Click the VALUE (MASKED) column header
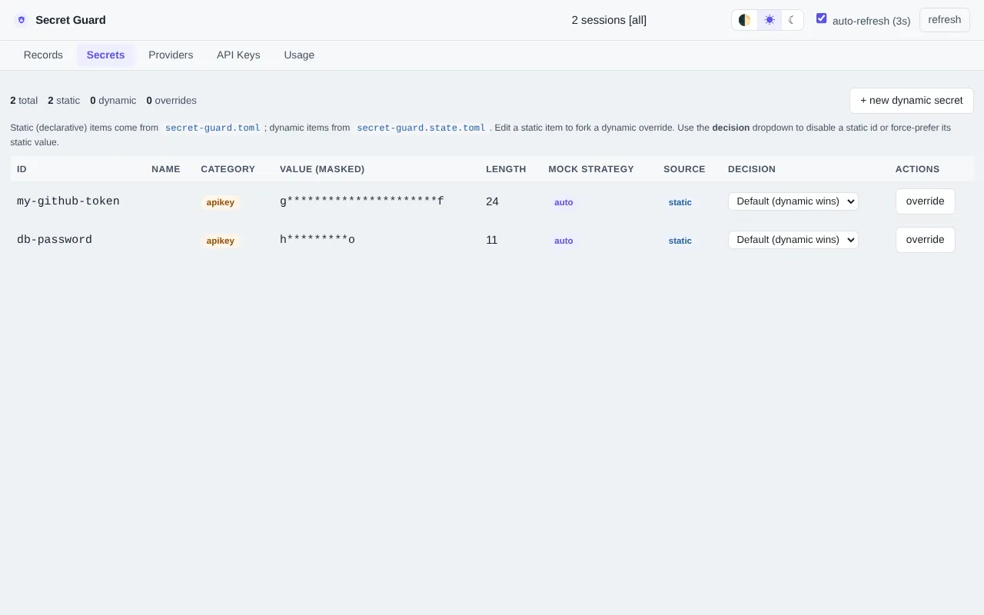Viewport: 984px width, 615px height. [x=322, y=169]
